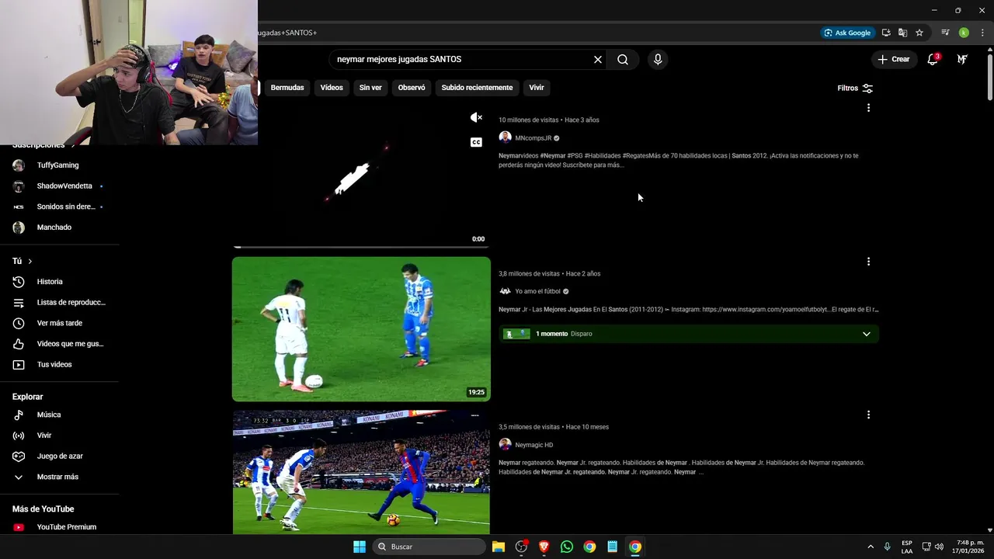Open the clock showing 7:48 p. m.

click(970, 547)
